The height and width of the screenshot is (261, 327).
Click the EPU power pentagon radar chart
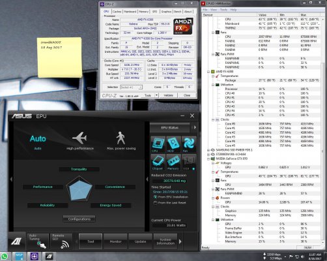click(79, 189)
